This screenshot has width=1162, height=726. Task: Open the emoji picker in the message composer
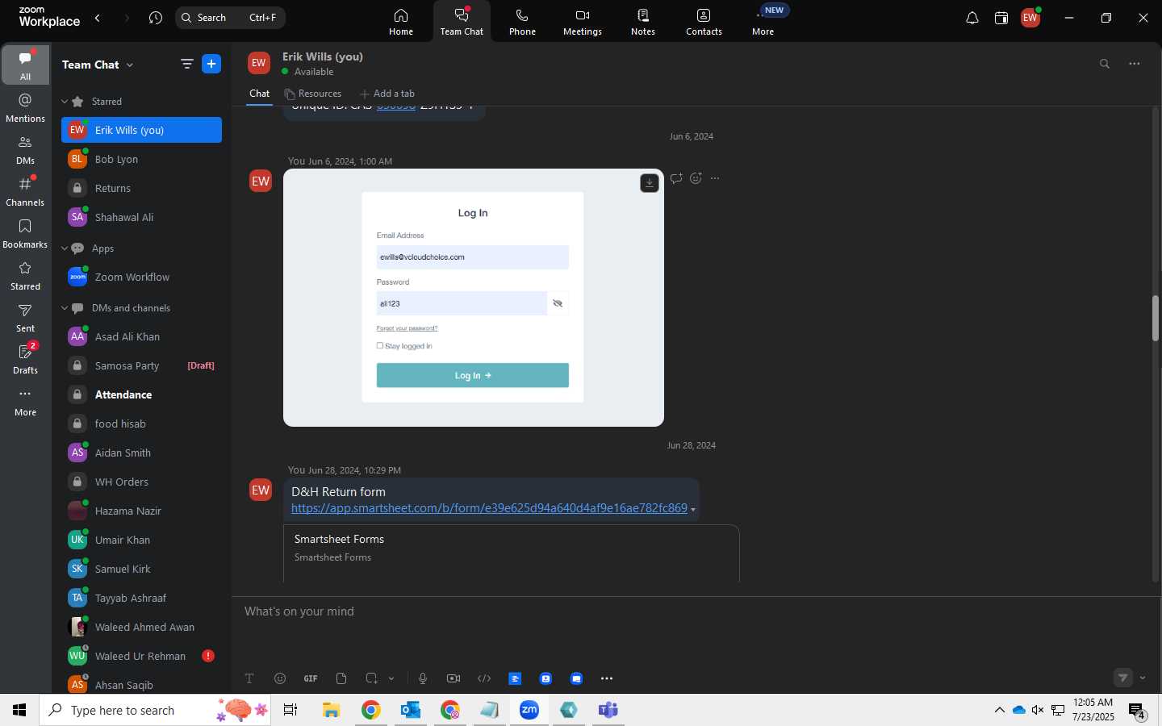[x=280, y=678]
